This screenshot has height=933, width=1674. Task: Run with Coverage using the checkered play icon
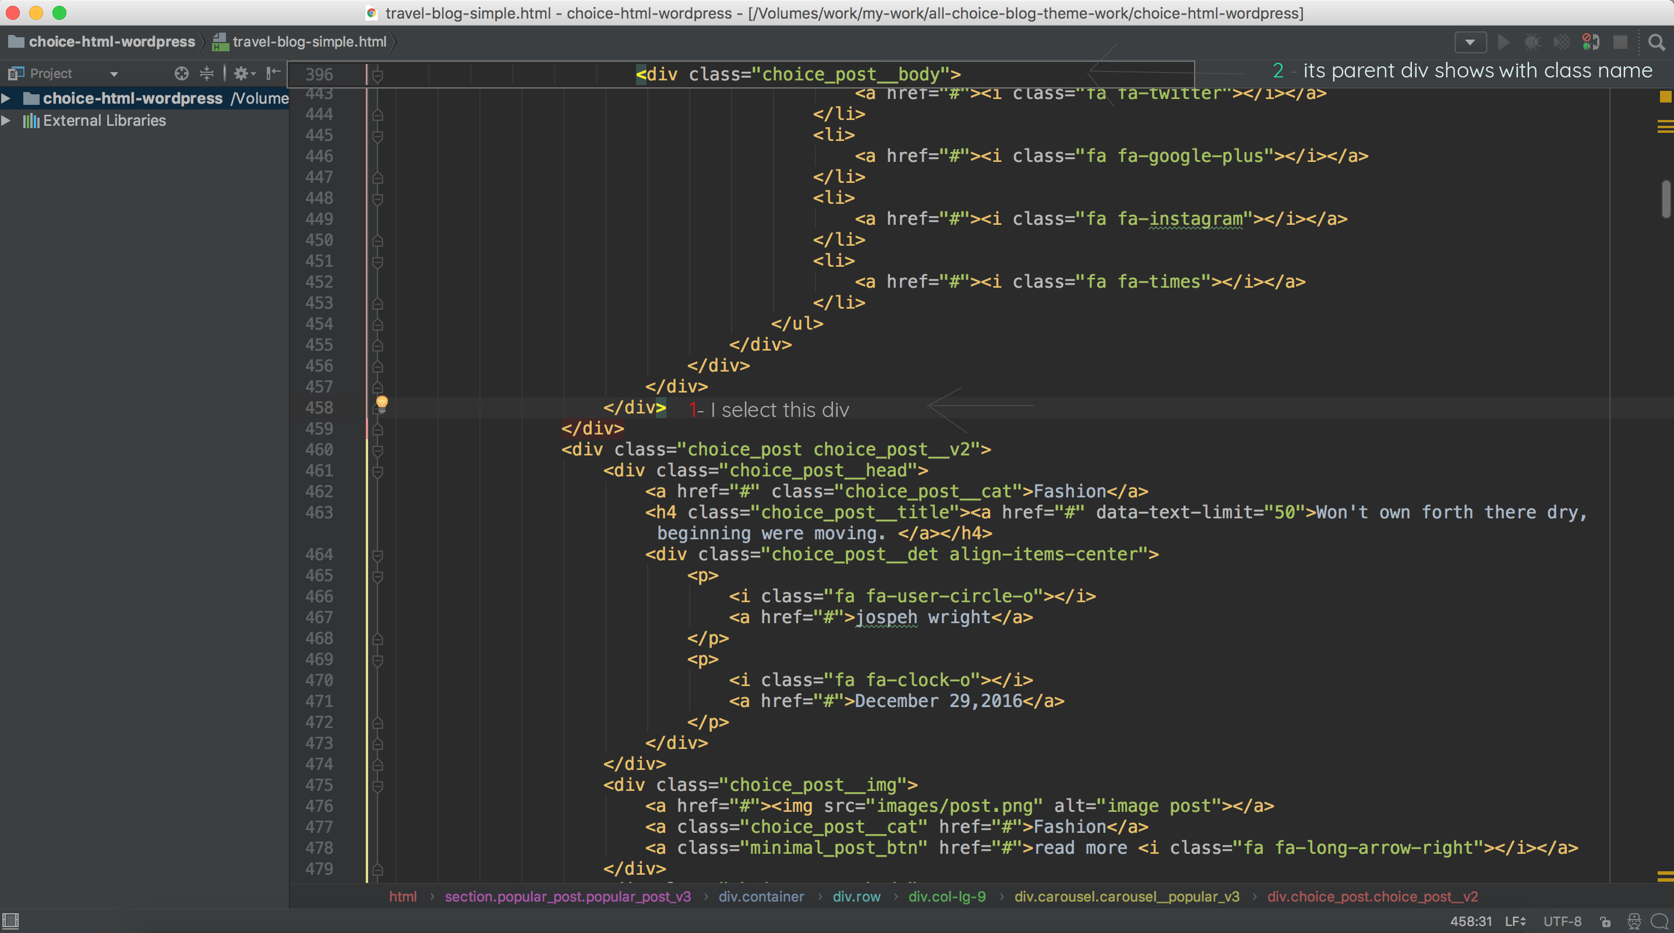point(1562,43)
